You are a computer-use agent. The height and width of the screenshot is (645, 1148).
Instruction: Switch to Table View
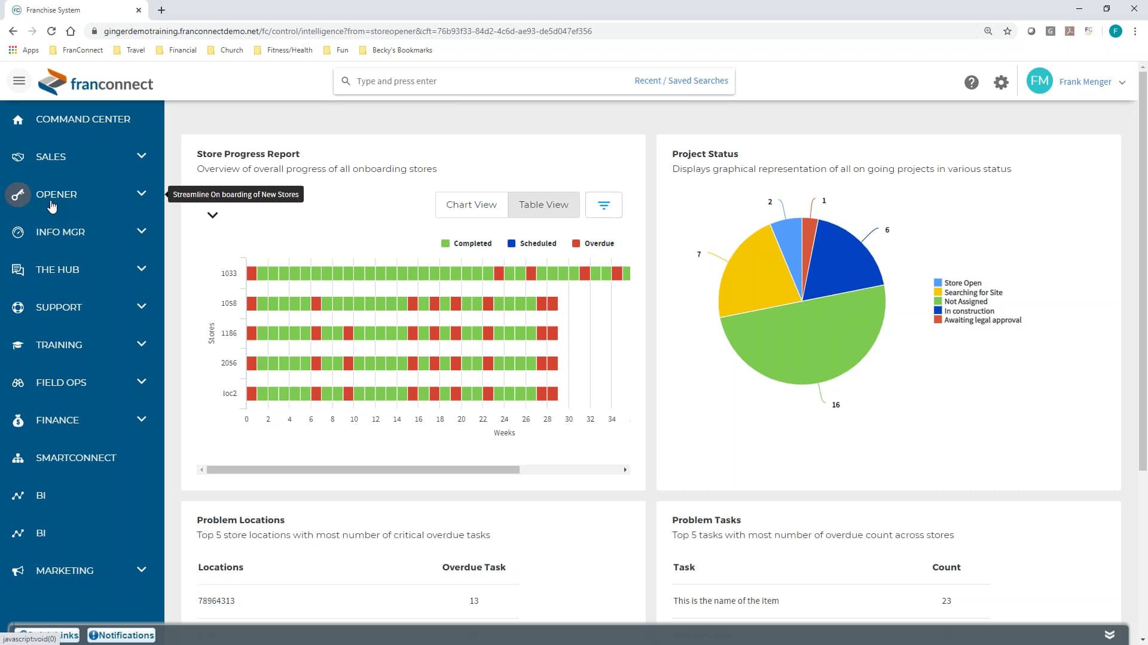544,205
